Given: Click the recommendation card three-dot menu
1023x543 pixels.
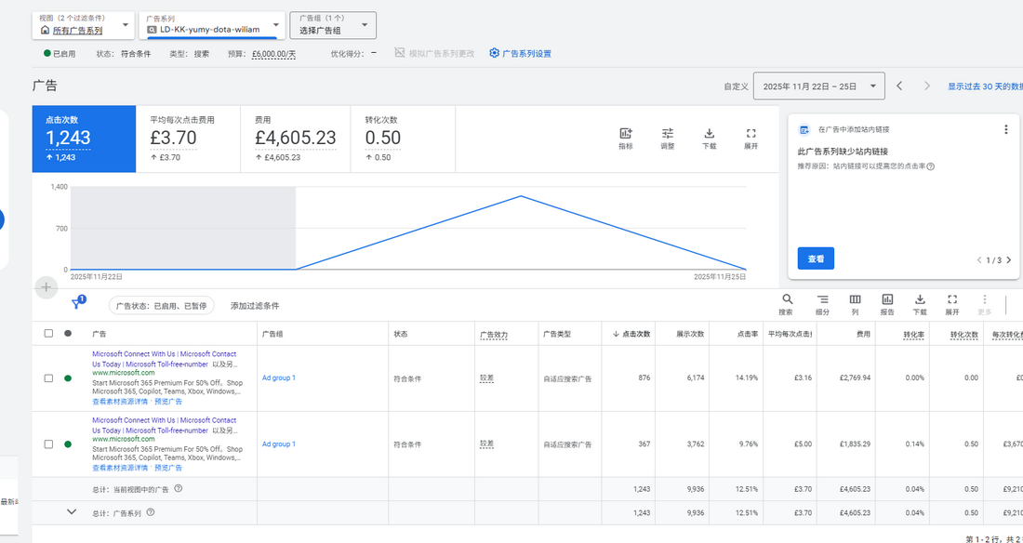Looking at the screenshot, I should point(1005,130).
